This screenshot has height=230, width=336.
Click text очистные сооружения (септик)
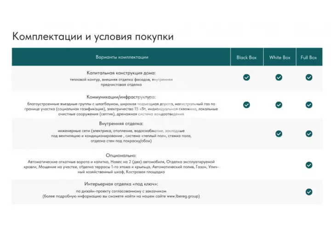86,114
